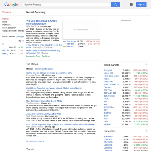Open the BSE Sensex market link
This screenshot has height=151, width=151.
coord(109,96)
